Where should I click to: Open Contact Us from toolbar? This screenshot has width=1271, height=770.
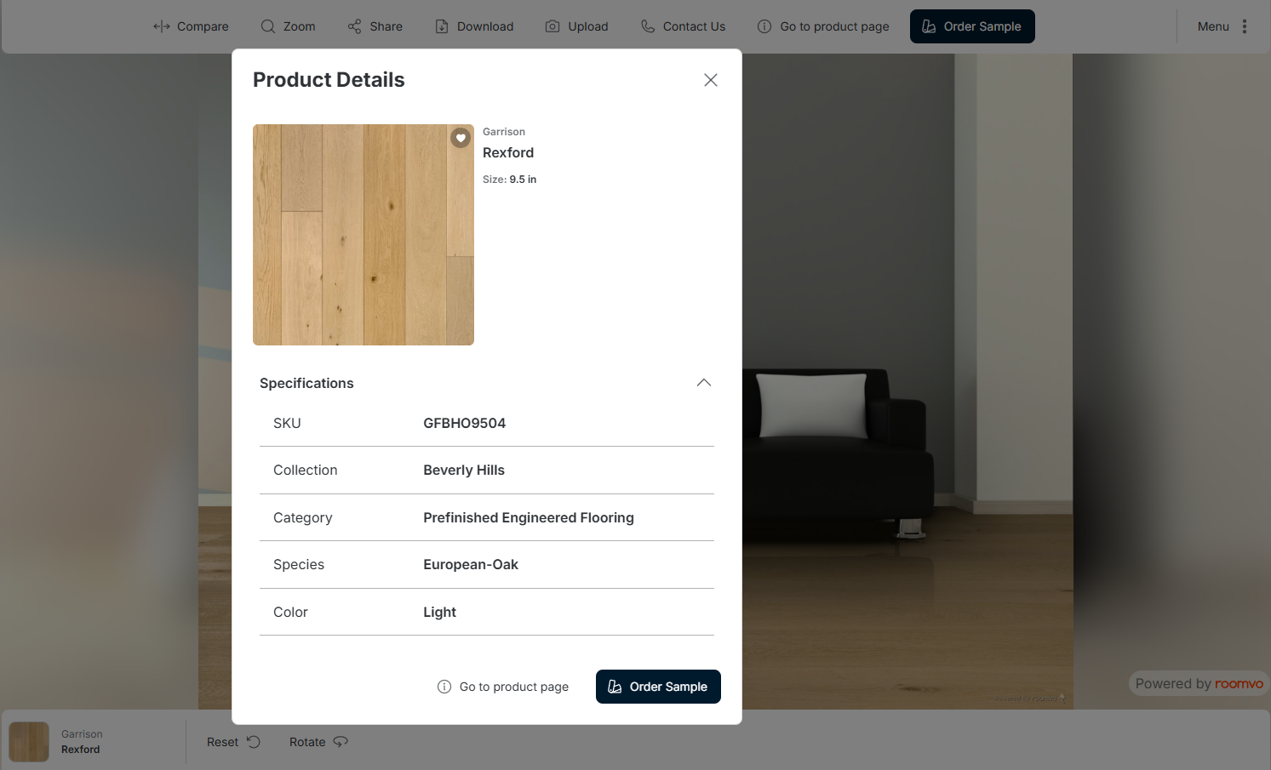tap(683, 26)
